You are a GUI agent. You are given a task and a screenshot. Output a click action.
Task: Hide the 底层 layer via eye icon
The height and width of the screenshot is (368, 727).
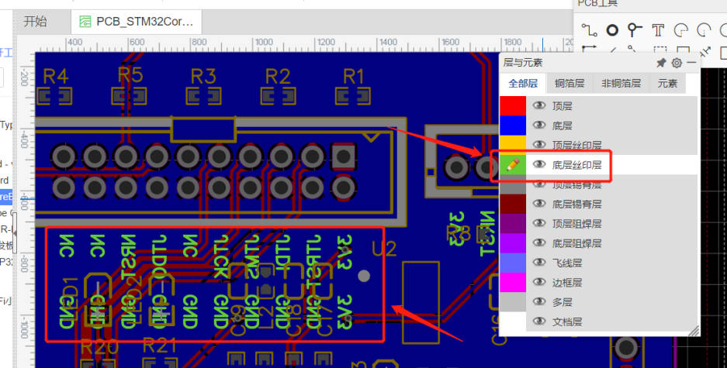click(x=539, y=126)
